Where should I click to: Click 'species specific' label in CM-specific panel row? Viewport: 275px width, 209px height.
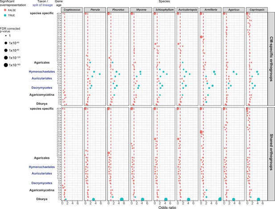[x=42, y=13]
